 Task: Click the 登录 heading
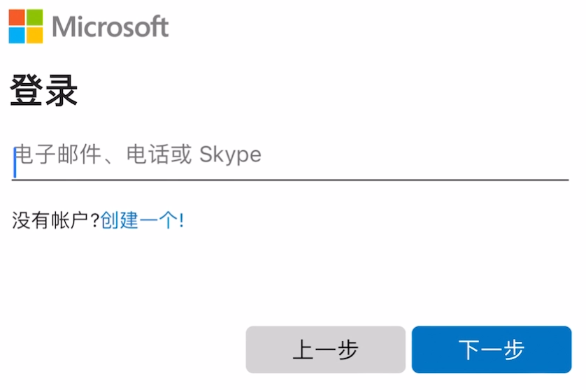(43, 92)
